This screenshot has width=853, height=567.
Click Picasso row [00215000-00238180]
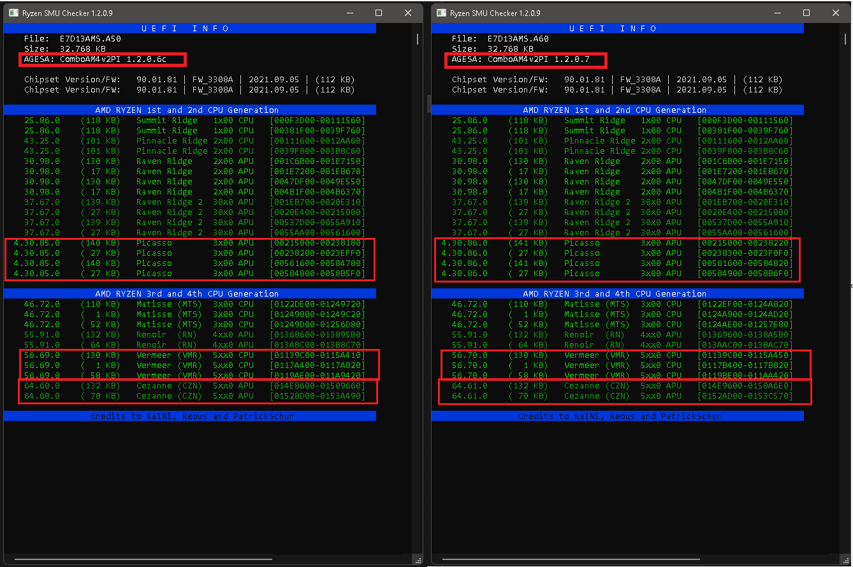[190, 243]
